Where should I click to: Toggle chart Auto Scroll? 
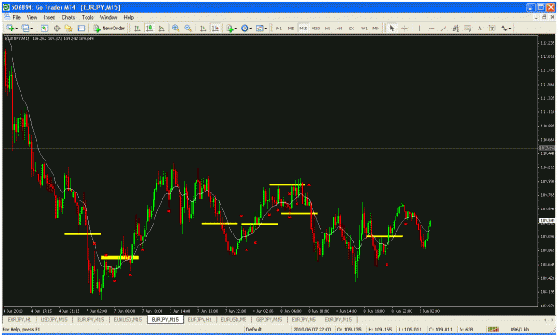point(204,28)
